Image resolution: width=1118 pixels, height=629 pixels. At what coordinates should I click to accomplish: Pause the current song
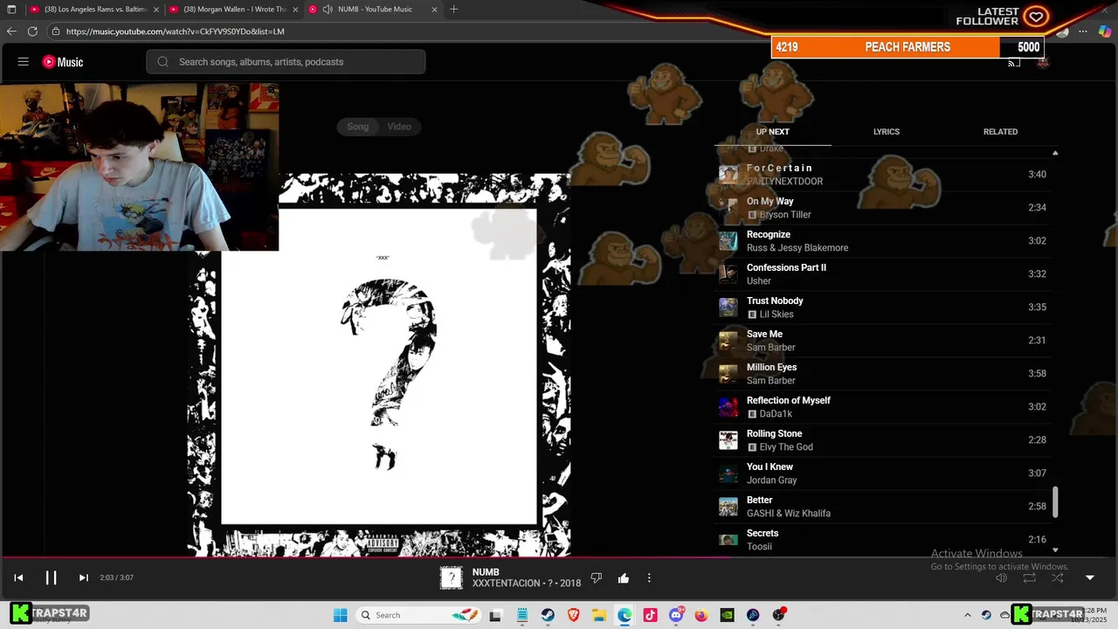[x=51, y=577]
